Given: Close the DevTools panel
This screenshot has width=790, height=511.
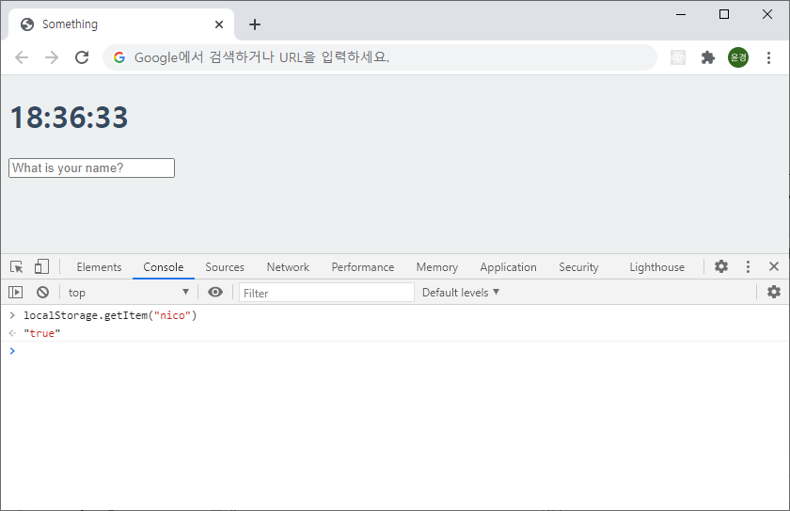Looking at the screenshot, I should coord(774,266).
